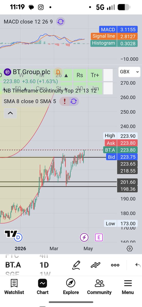
Task: Tap the SMA indicator refresh icon
Action: click(x=74, y=101)
